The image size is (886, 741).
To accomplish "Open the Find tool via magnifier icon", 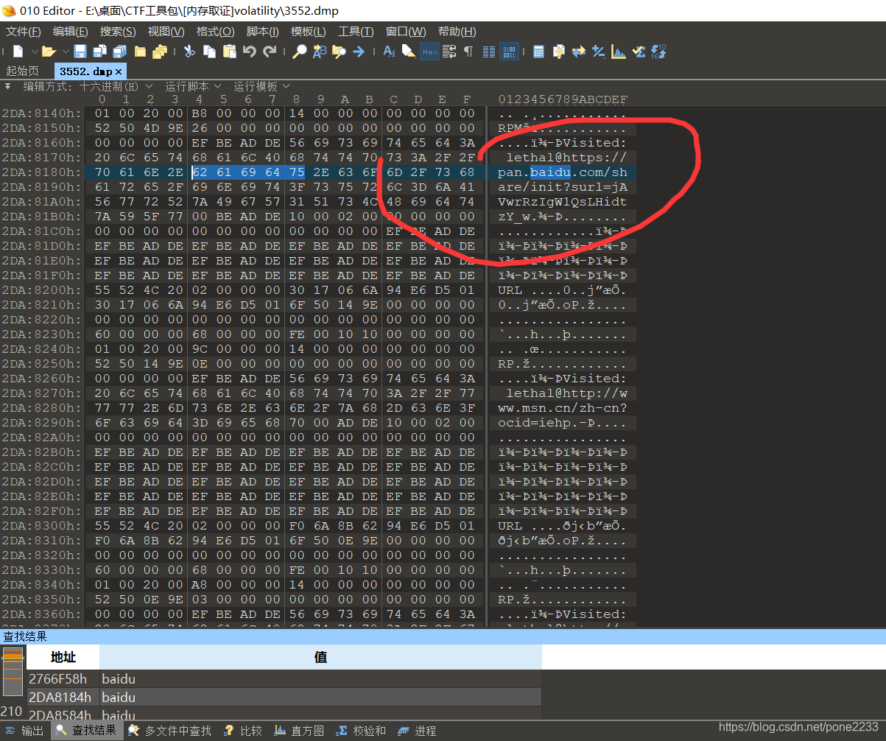I will tap(300, 52).
